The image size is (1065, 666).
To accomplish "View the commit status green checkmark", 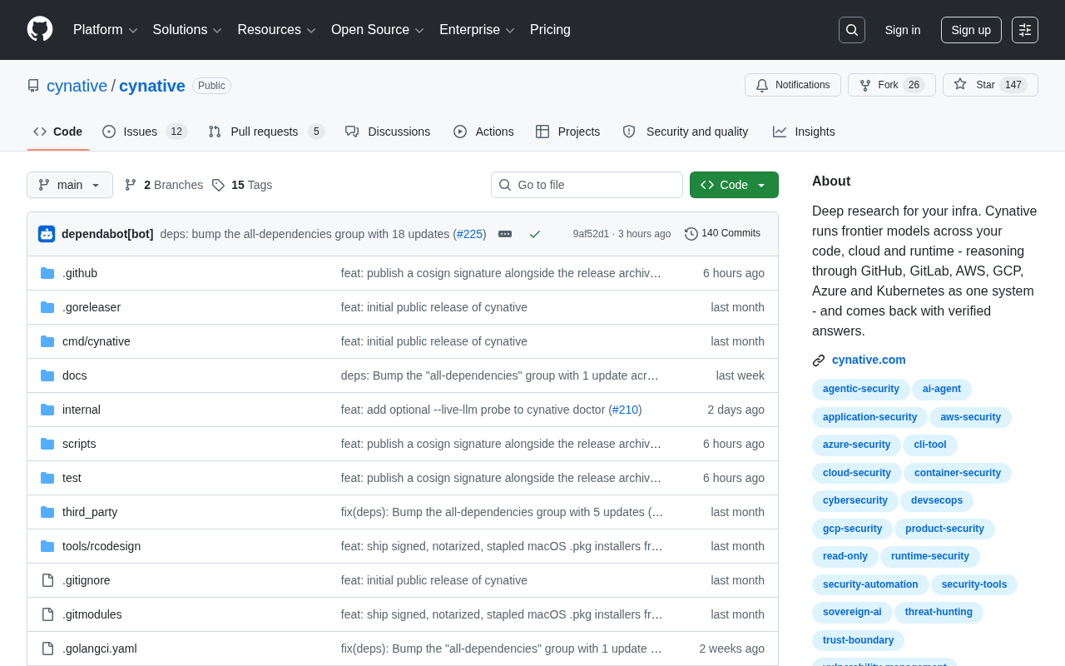I will [535, 234].
